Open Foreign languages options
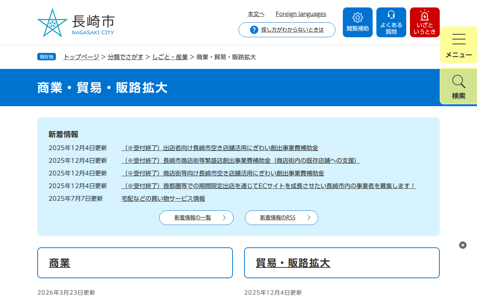 point(301,14)
